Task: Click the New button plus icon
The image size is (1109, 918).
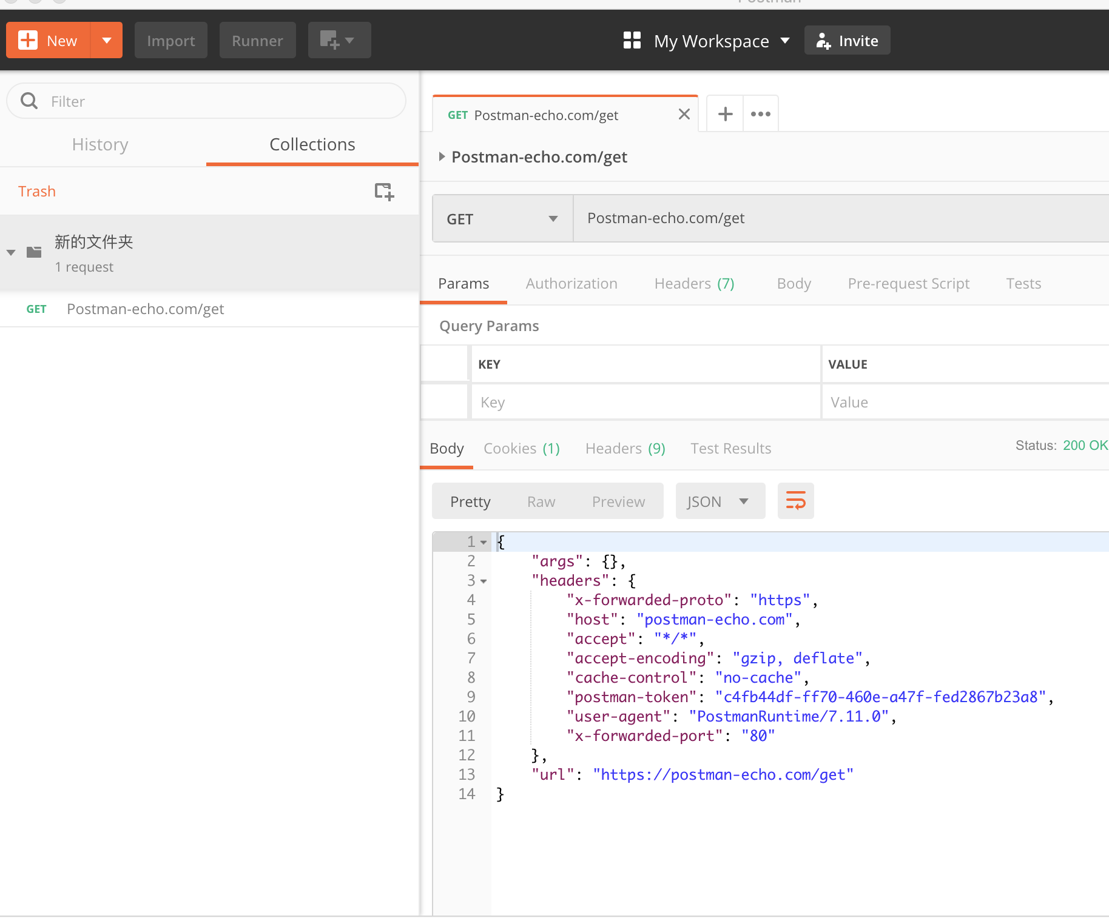Action: [x=28, y=41]
